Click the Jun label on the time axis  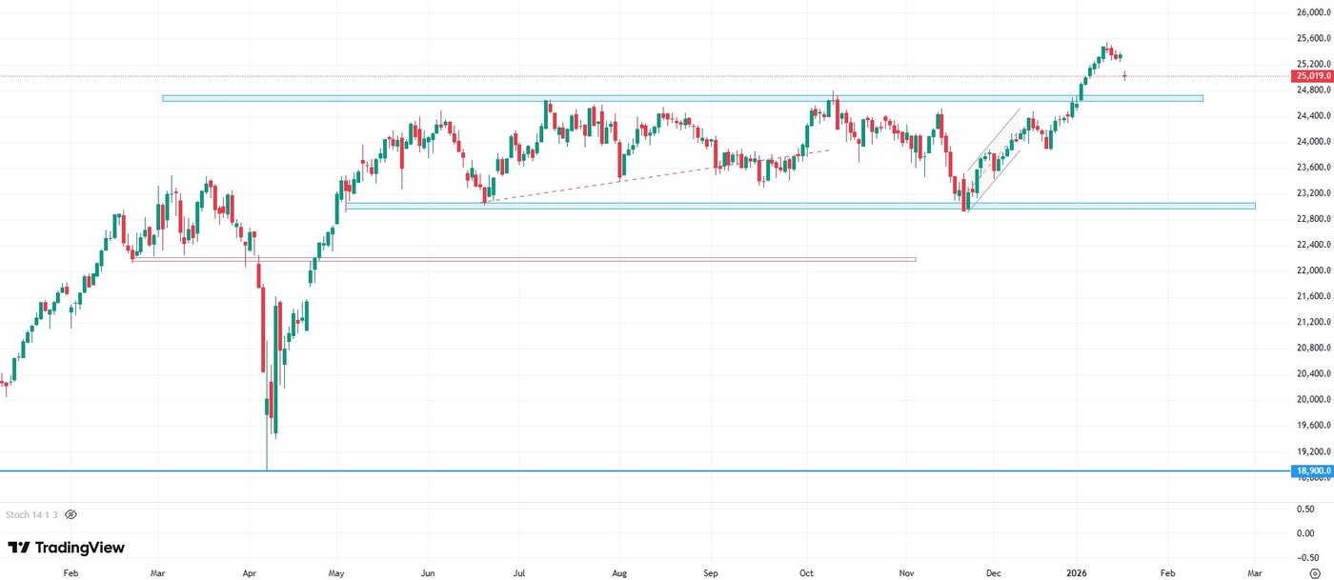coord(428,573)
